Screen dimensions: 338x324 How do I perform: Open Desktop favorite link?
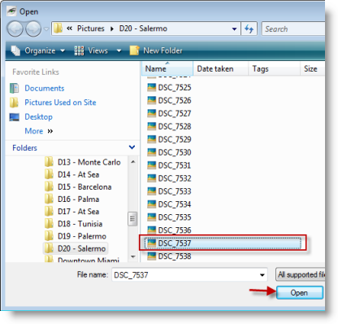coord(38,116)
